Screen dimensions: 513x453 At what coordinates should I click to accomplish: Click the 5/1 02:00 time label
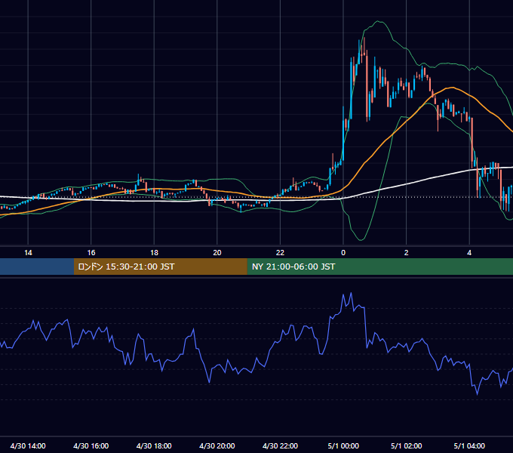click(x=407, y=445)
